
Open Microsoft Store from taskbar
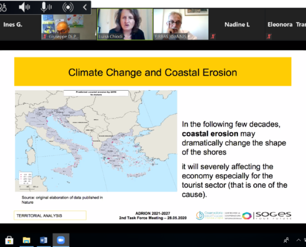click(x=9, y=240)
